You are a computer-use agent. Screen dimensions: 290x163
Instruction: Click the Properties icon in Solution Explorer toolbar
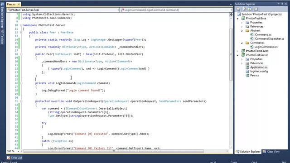tap(238, 9)
